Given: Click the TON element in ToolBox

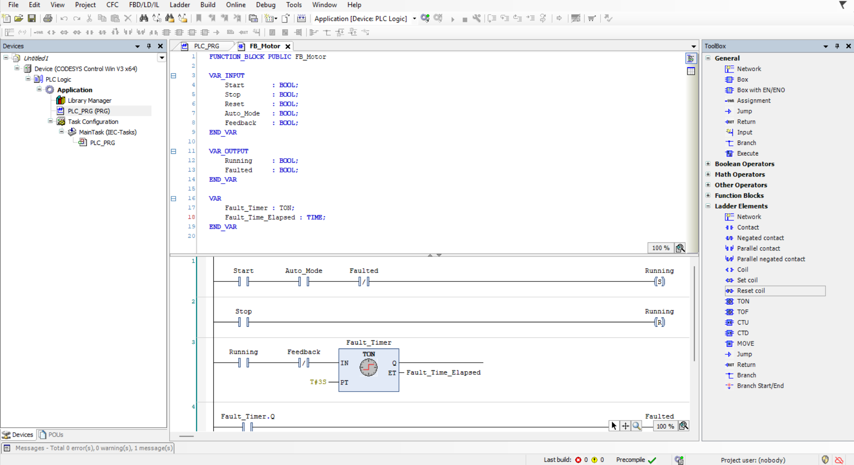Looking at the screenshot, I should [743, 301].
